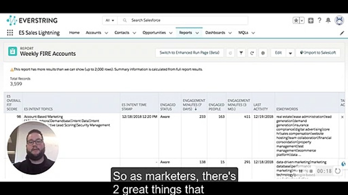Click the Favorites star icon
This screenshot has width=348, height=195.
tap(296, 20)
